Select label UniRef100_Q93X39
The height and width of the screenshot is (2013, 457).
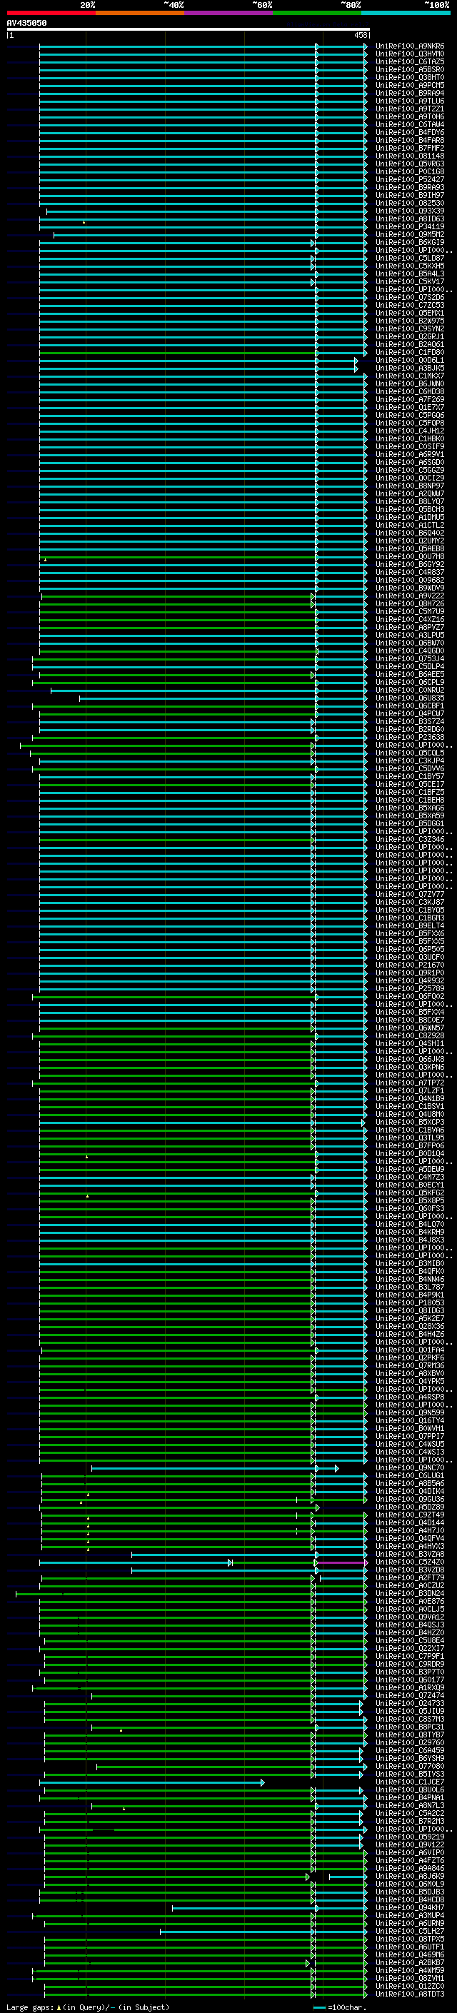coord(410,211)
